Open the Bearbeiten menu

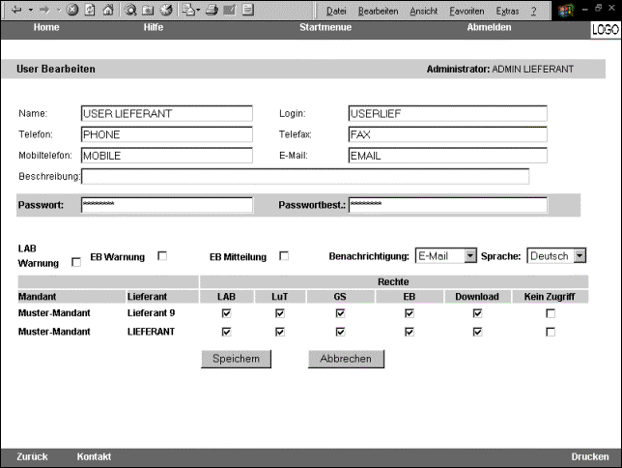pos(378,12)
